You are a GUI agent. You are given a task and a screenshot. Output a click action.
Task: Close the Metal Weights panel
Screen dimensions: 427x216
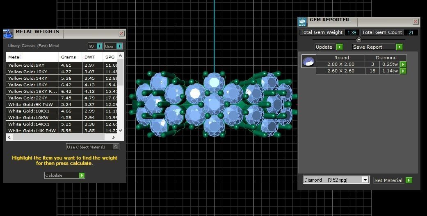[121, 33]
